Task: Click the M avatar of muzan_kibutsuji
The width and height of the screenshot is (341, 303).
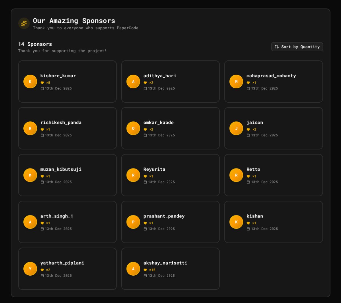Action: (30, 175)
